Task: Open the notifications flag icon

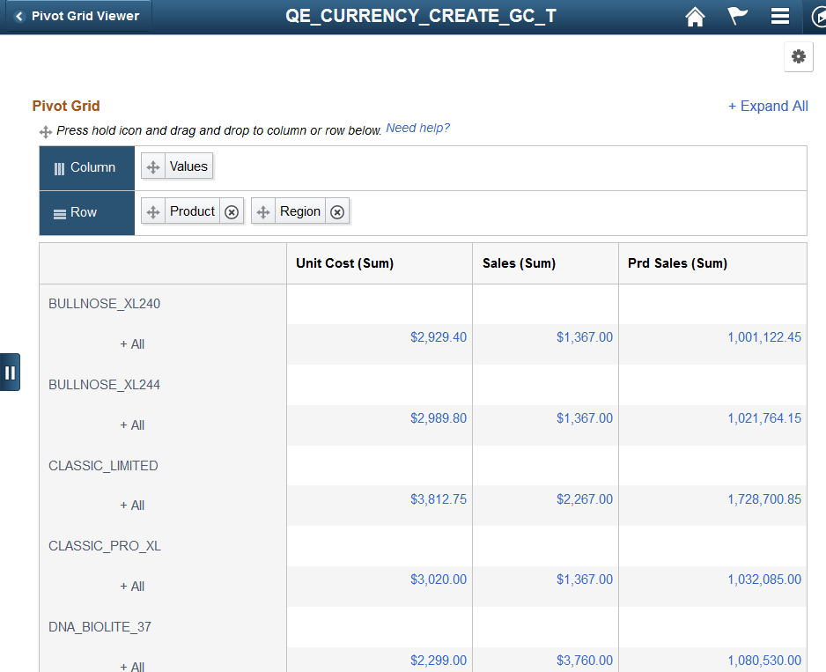Action: click(738, 16)
